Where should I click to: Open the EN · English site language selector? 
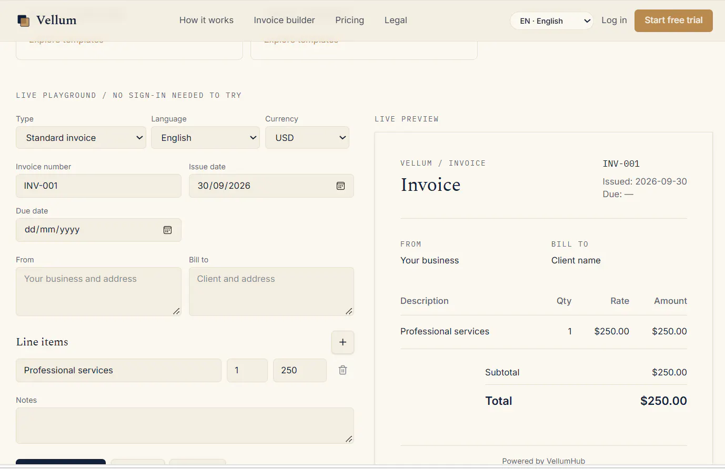coord(552,21)
